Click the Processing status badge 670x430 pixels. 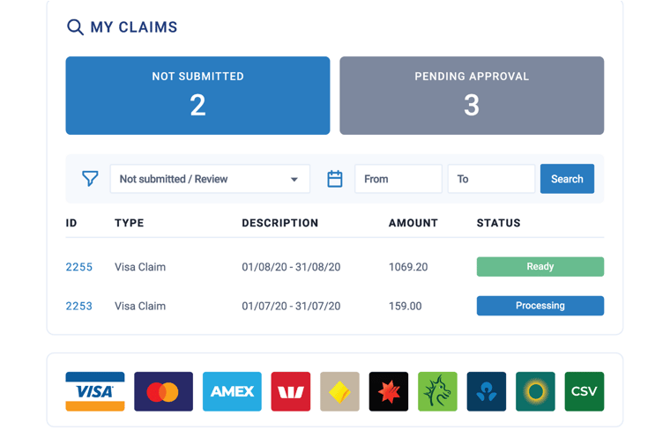[x=540, y=306]
